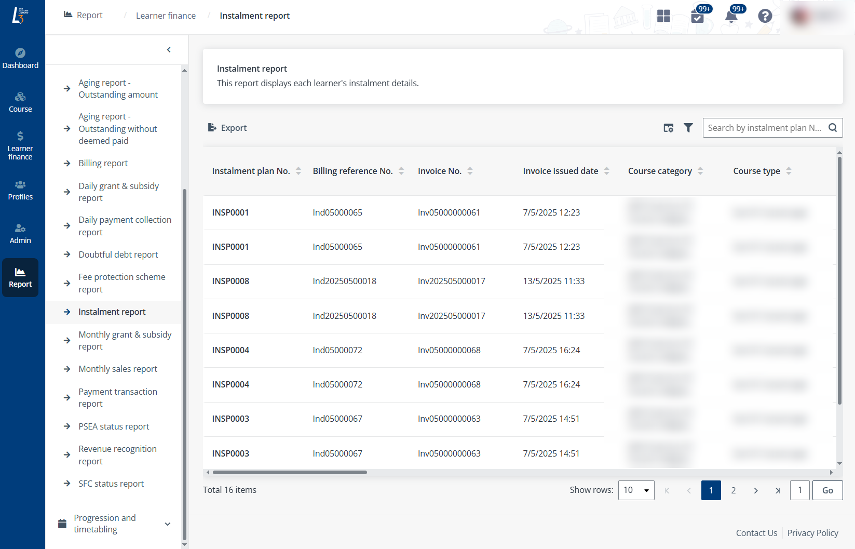
Task: Expand Progression and timetabling section
Action: 167,524
